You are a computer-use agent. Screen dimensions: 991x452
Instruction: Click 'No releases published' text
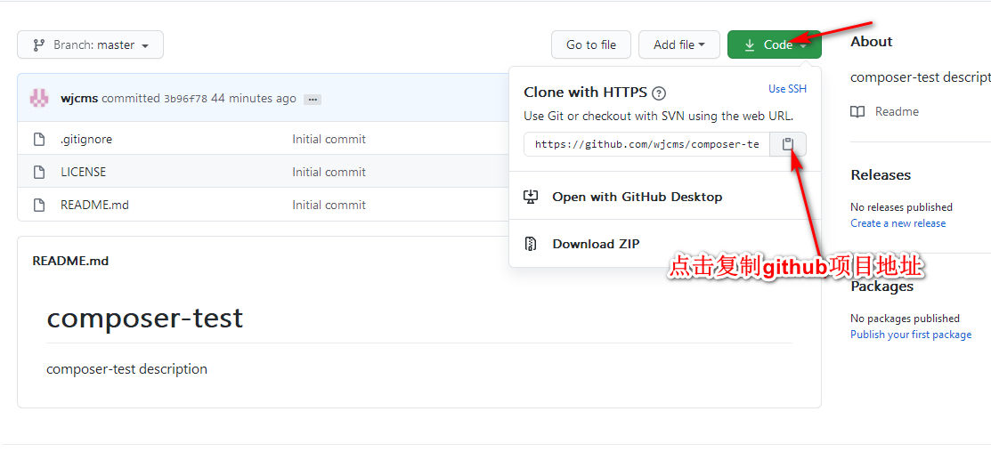pos(901,207)
